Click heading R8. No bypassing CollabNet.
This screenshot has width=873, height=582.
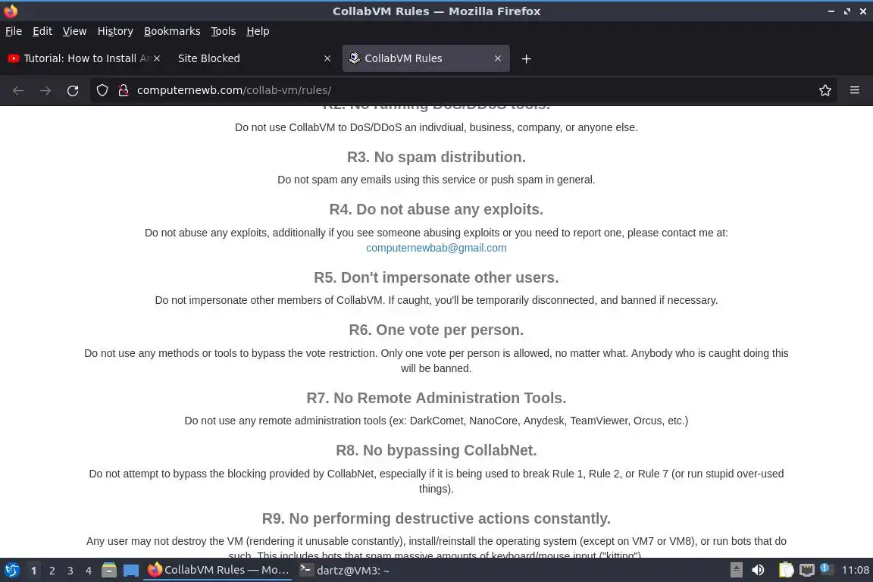click(x=436, y=450)
